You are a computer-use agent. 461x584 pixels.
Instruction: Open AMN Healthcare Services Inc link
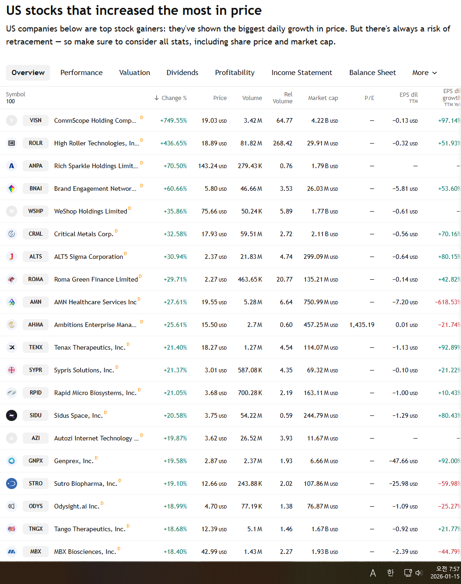(x=95, y=302)
